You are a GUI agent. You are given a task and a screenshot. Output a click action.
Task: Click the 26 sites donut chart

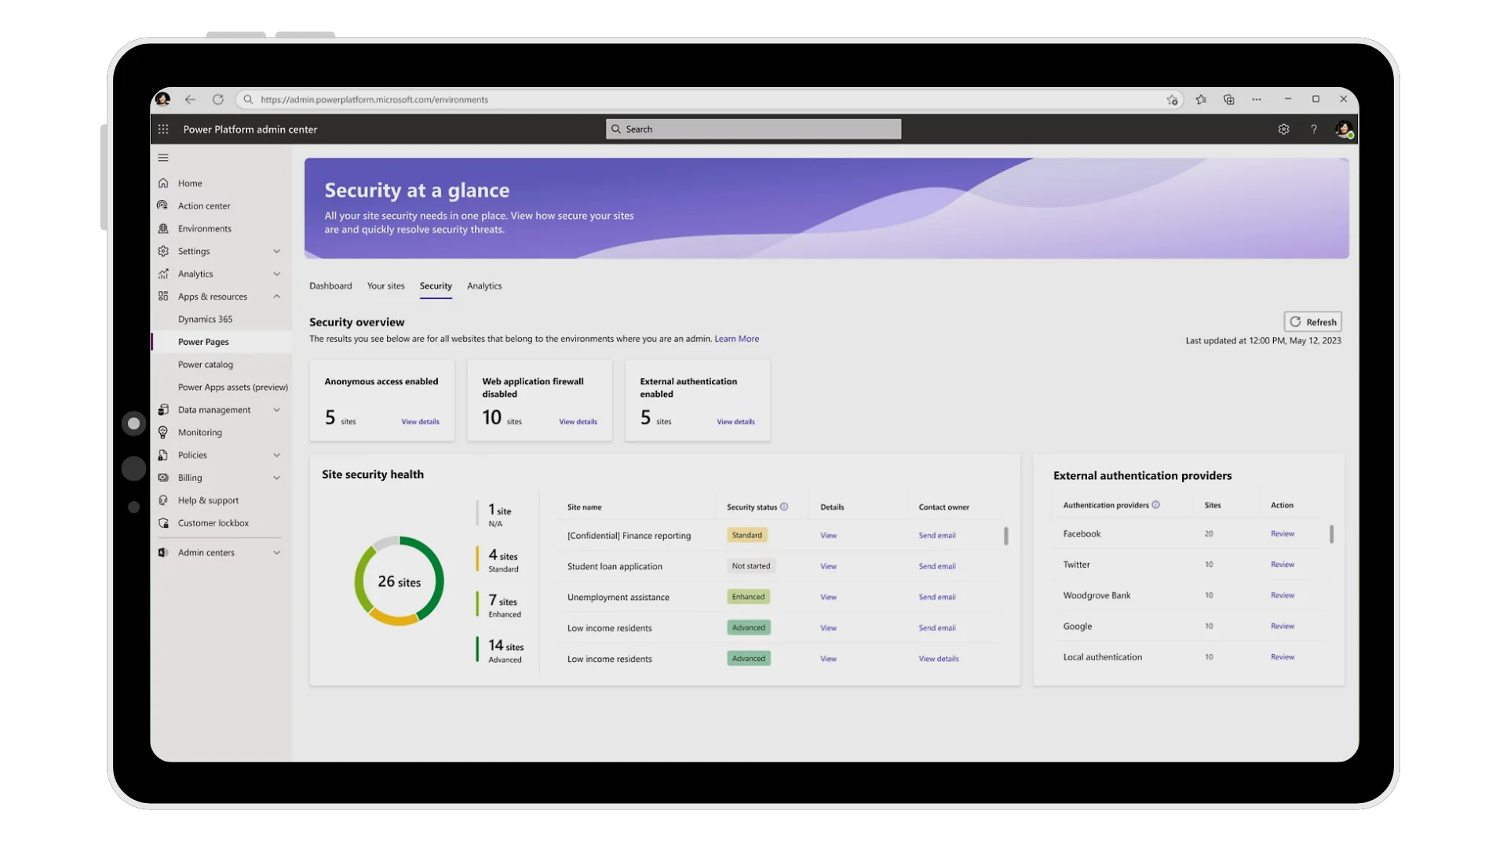click(x=399, y=581)
